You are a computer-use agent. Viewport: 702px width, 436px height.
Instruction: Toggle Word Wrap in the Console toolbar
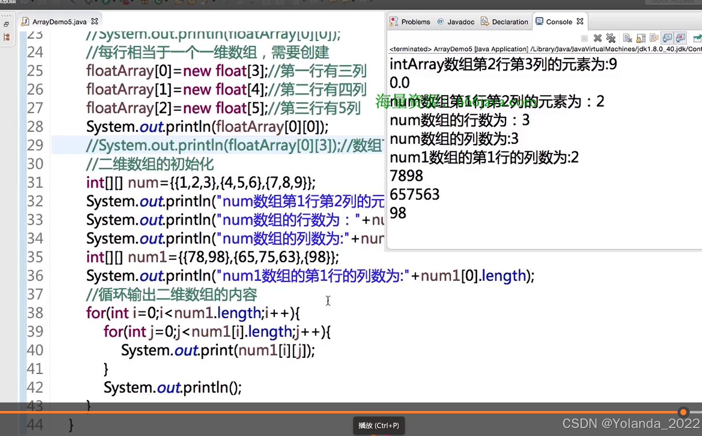click(654, 38)
